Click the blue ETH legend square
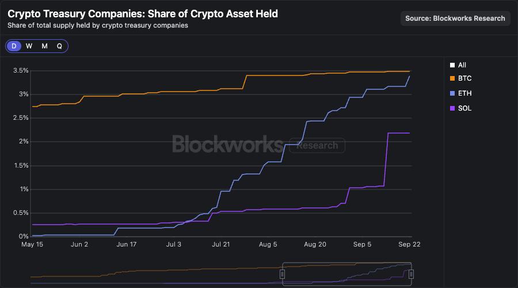Image resolution: width=518 pixels, height=288 pixels. point(452,93)
